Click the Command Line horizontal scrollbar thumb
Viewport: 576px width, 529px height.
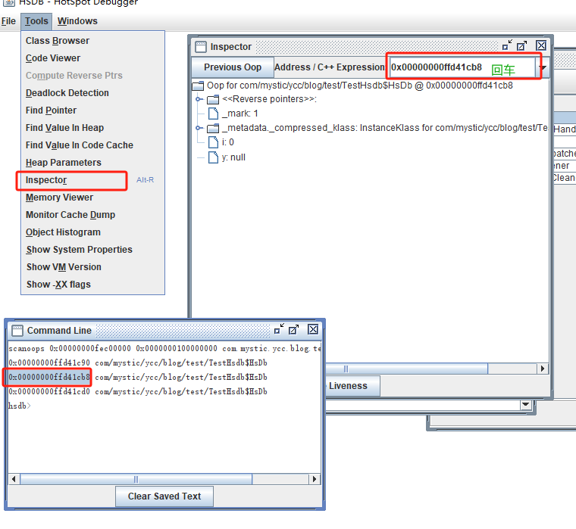tap(136, 479)
